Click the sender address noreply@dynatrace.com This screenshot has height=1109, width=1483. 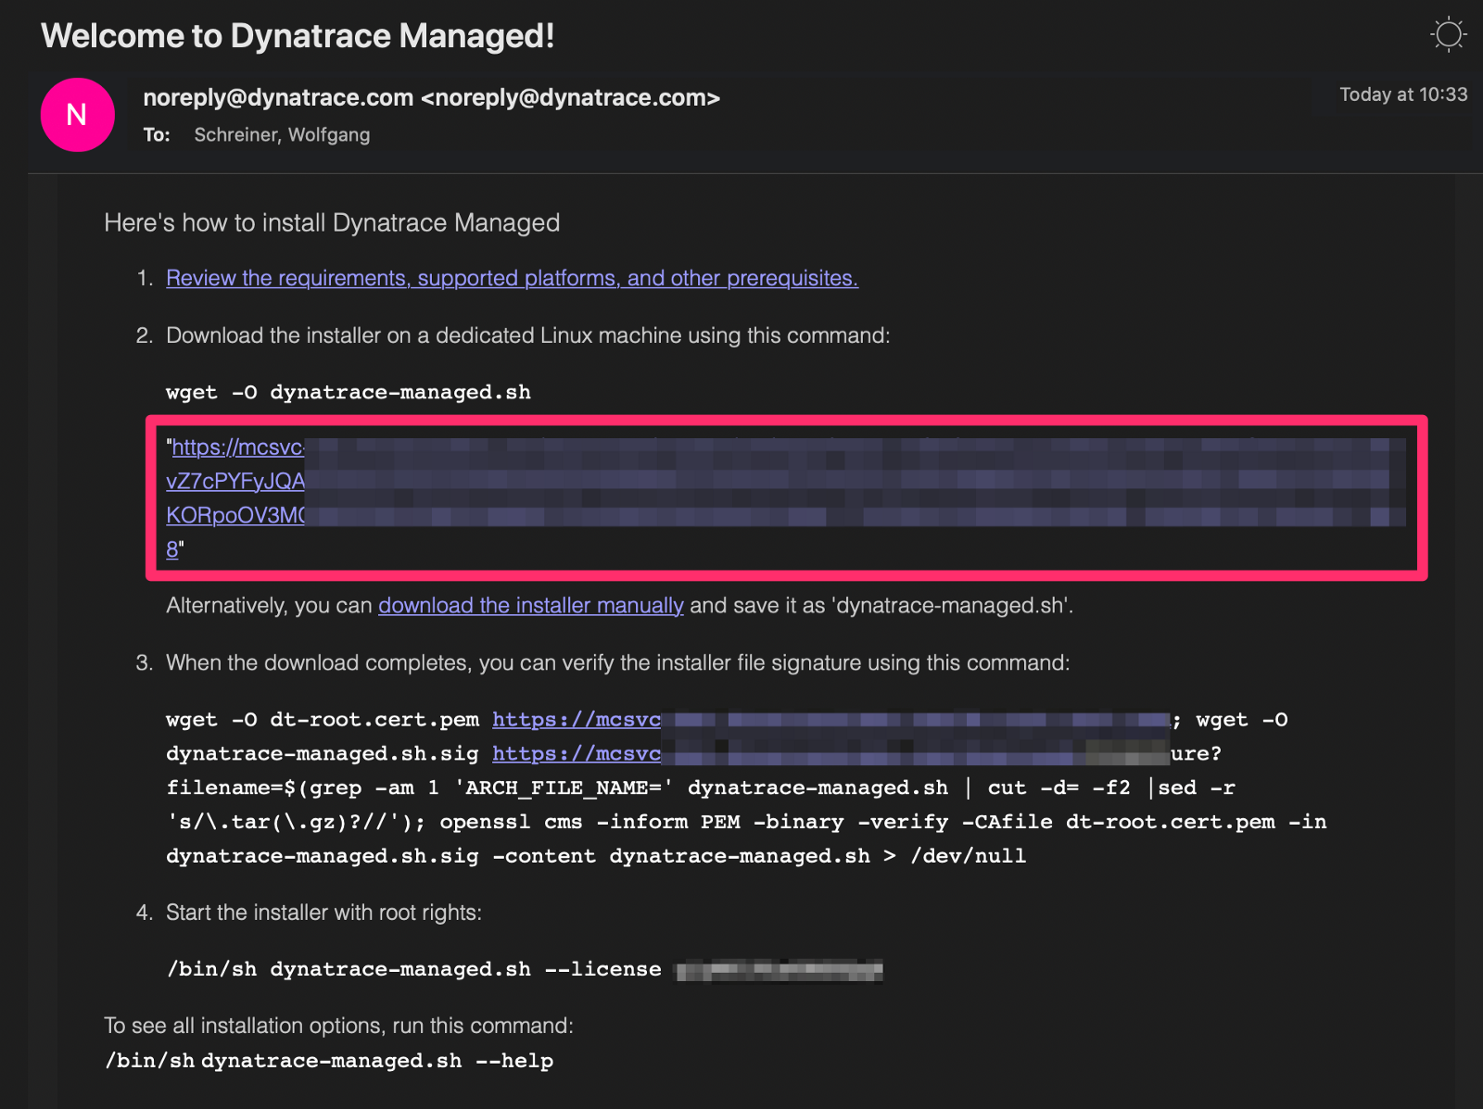431,97
